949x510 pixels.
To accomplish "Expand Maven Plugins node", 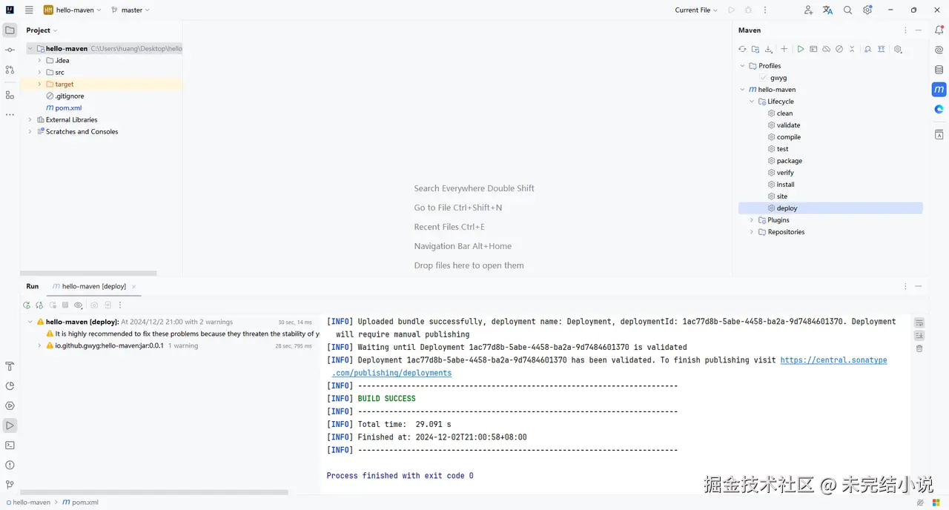I will pyautogui.click(x=752, y=220).
